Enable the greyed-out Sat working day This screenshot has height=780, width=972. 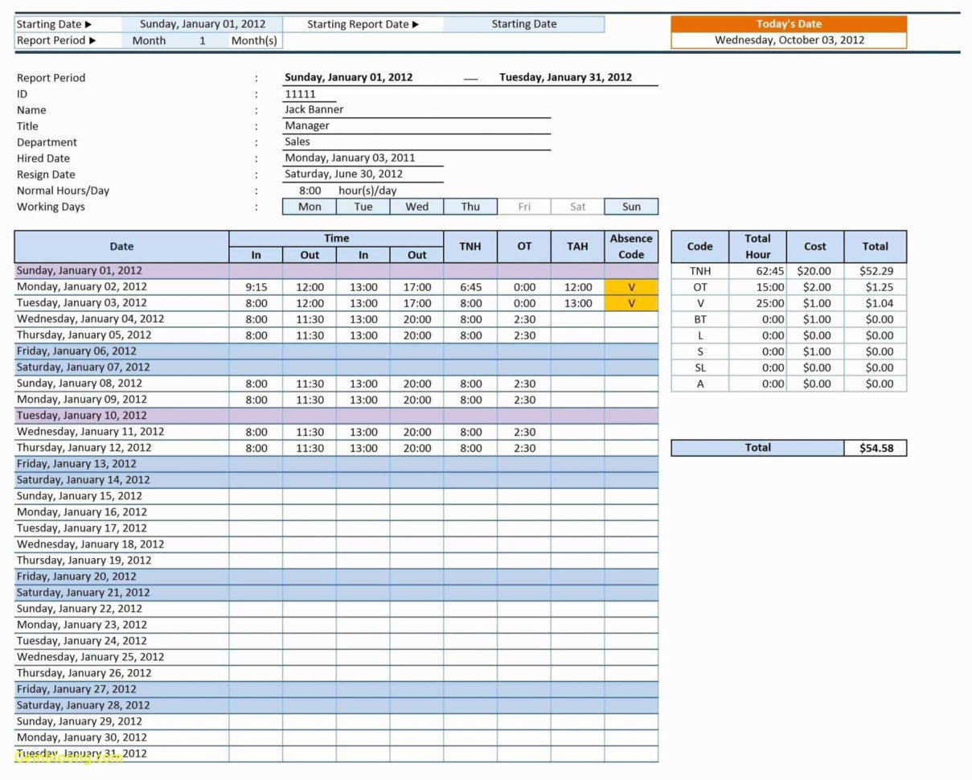click(x=577, y=207)
